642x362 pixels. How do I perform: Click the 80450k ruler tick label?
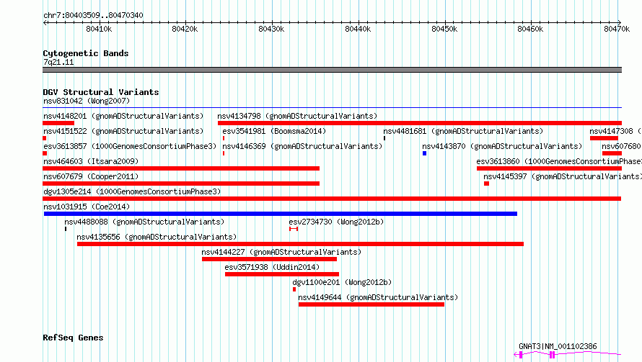point(444,29)
